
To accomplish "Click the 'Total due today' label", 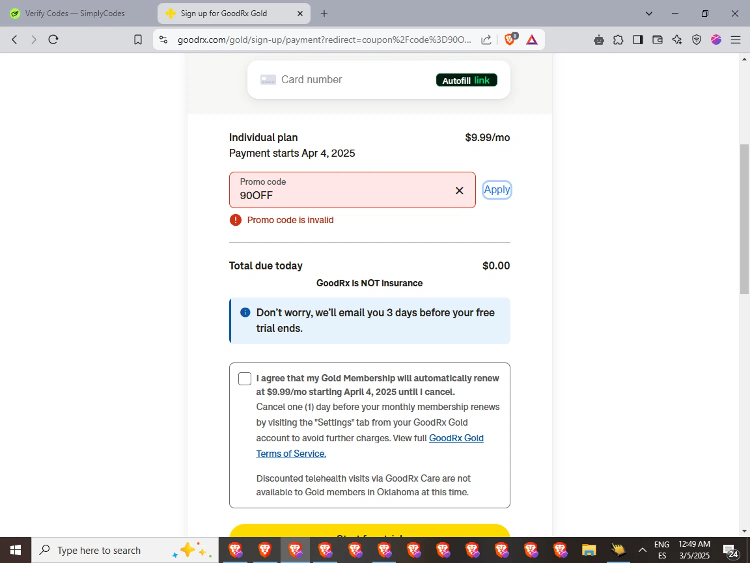I will (x=266, y=266).
